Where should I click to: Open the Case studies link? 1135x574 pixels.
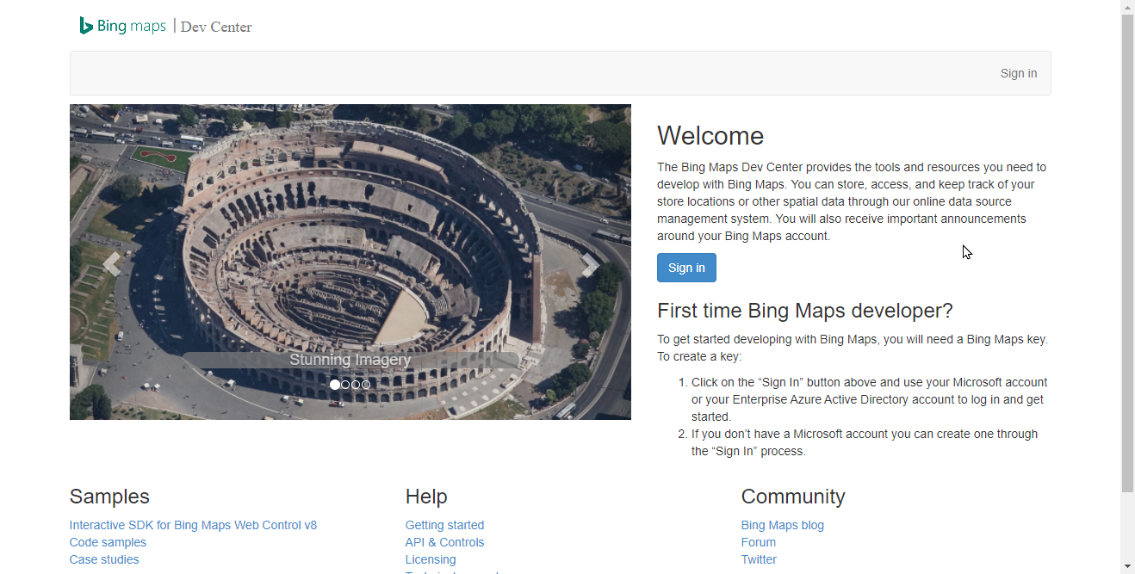point(104,559)
